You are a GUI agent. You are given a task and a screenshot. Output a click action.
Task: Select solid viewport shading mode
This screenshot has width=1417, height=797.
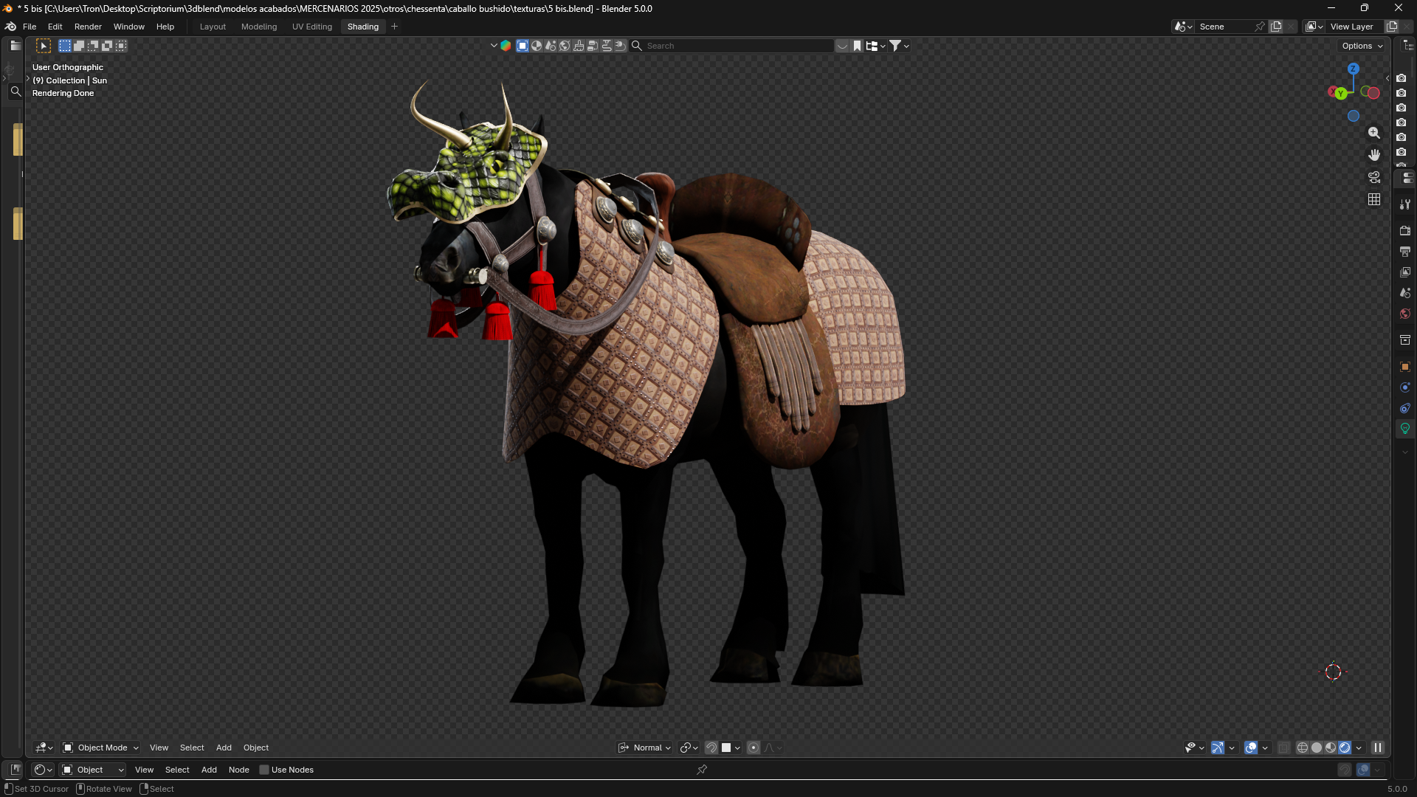point(1317,748)
